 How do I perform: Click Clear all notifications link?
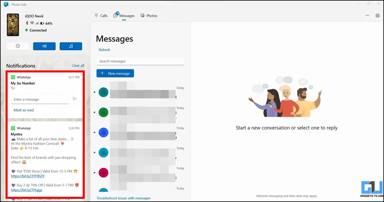click(x=78, y=65)
